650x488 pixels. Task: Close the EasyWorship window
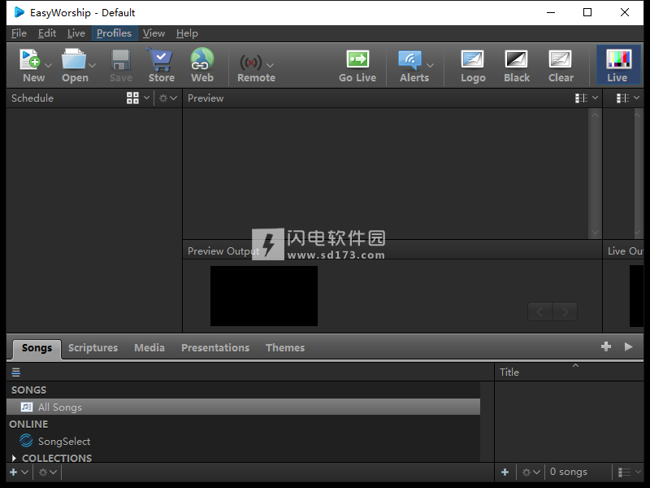(625, 12)
